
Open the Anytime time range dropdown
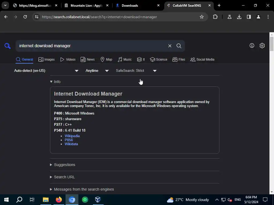(97, 70)
